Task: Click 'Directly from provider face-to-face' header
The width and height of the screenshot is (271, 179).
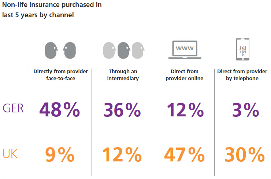Action: (60, 75)
